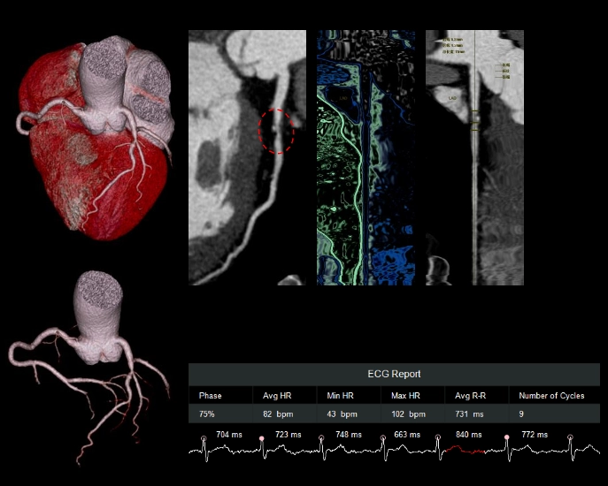Open the straightened LAD vessel view
The width and height of the screenshot is (608, 486).
(474, 157)
